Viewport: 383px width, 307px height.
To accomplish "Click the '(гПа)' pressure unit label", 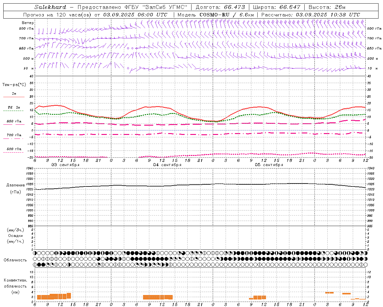I will (16, 192).
